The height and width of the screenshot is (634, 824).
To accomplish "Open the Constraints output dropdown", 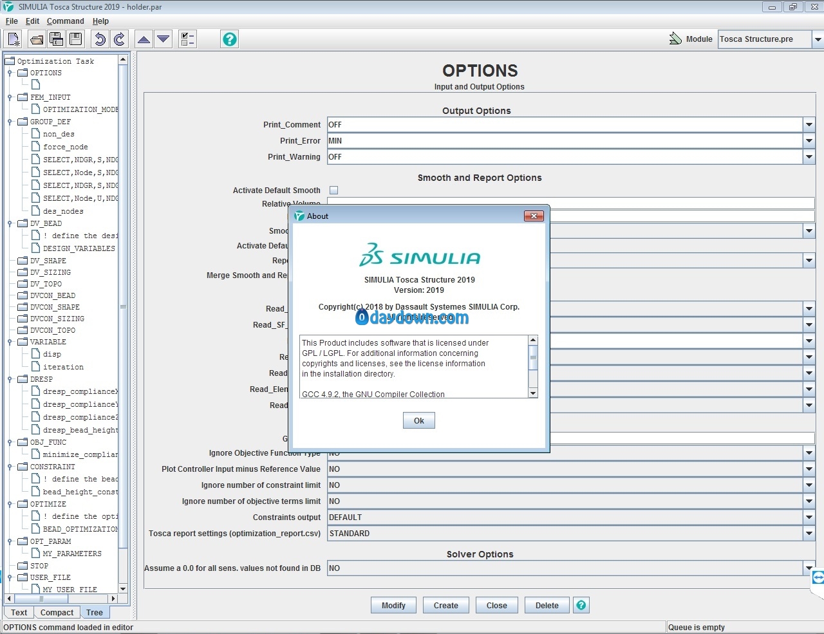I will 809,517.
